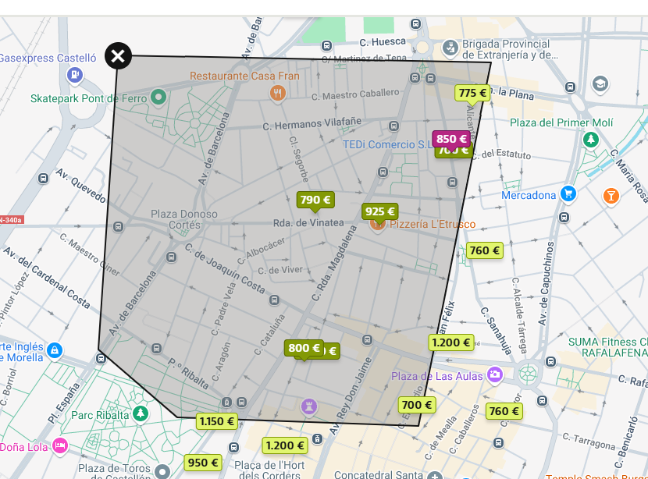Select the Doña Lola hotel icon
This screenshot has height=479, width=648.
pyautogui.click(x=59, y=446)
